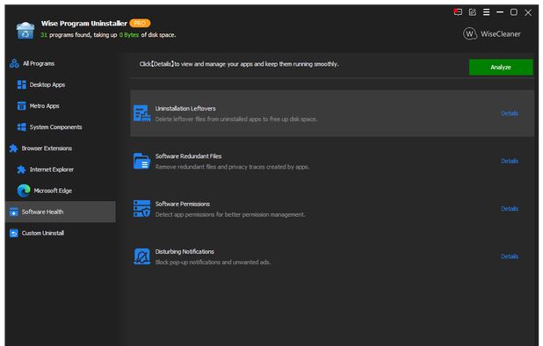Click the edit note icon in title bar
Viewport: 543px width, 346px height.
click(x=473, y=12)
